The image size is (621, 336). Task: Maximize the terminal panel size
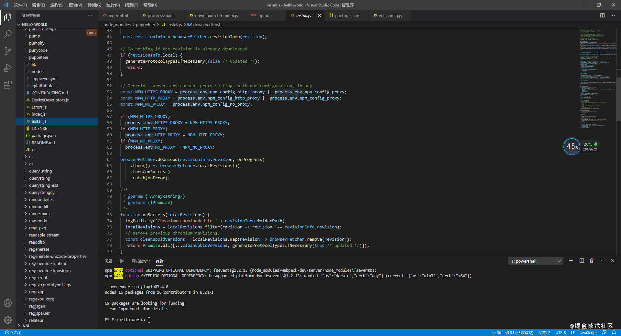pos(602,261)
